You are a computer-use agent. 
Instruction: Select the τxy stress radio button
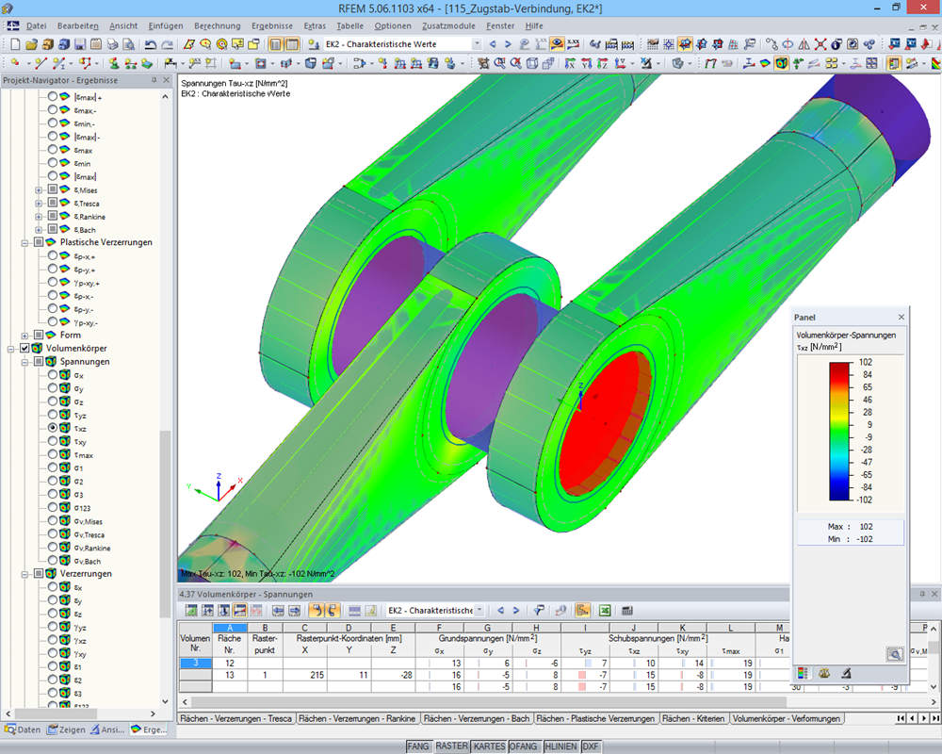(x=53, y=441)
